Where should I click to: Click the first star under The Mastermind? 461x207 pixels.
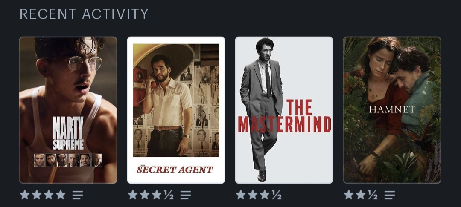pyautogui.click(x=241, y=195)
